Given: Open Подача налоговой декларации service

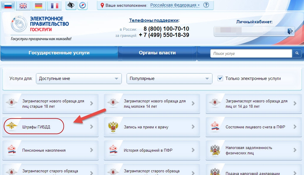Looking at the screenshot, I should pyautogui.click(x=254, y=170).
